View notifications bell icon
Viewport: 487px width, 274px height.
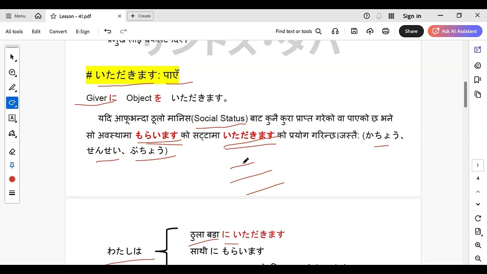click(x=379, y=16)
